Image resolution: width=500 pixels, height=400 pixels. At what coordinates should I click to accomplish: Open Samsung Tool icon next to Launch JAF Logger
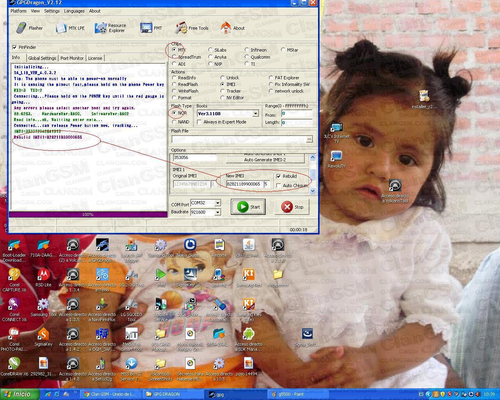[161, 248]
